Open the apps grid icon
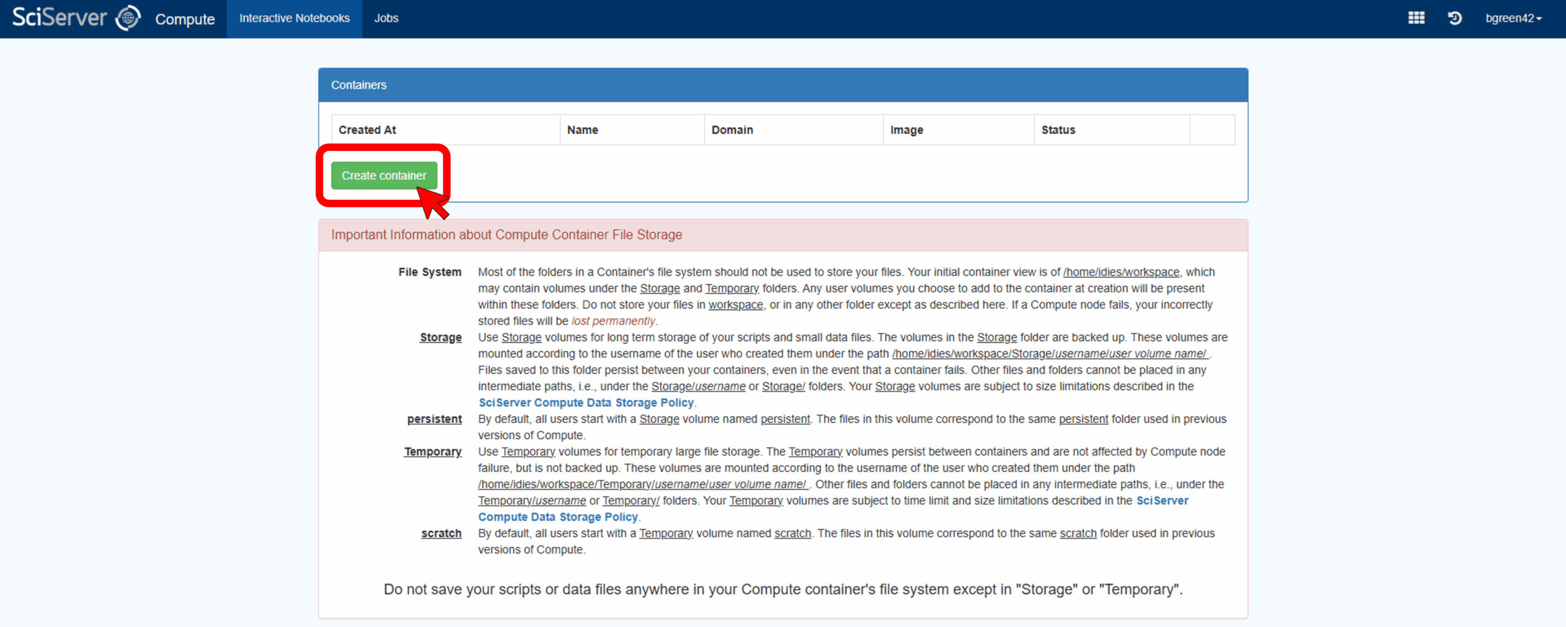This screenshot has width=1566, height=627. pos(1416,18)
